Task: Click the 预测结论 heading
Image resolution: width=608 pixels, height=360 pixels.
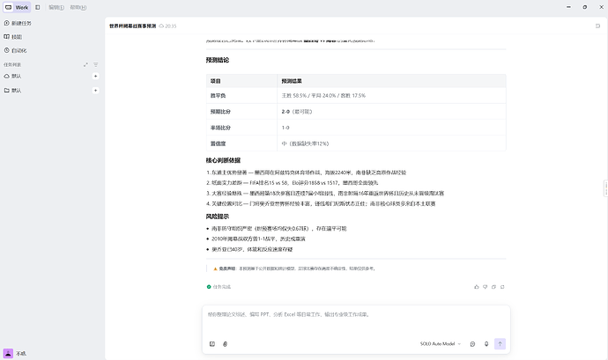Action: [x=218, y=60]
